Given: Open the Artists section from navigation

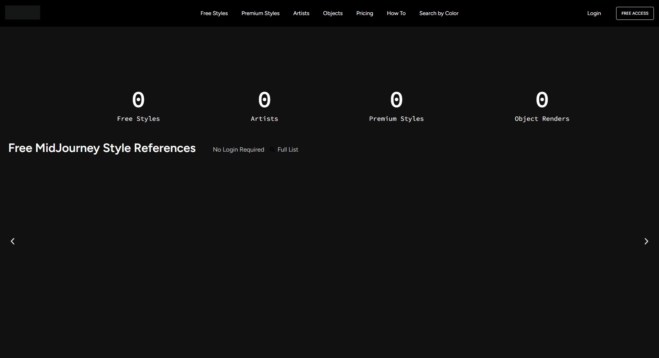Looking at the screenshot, I should pyautogui.click(x=301, y=13).
